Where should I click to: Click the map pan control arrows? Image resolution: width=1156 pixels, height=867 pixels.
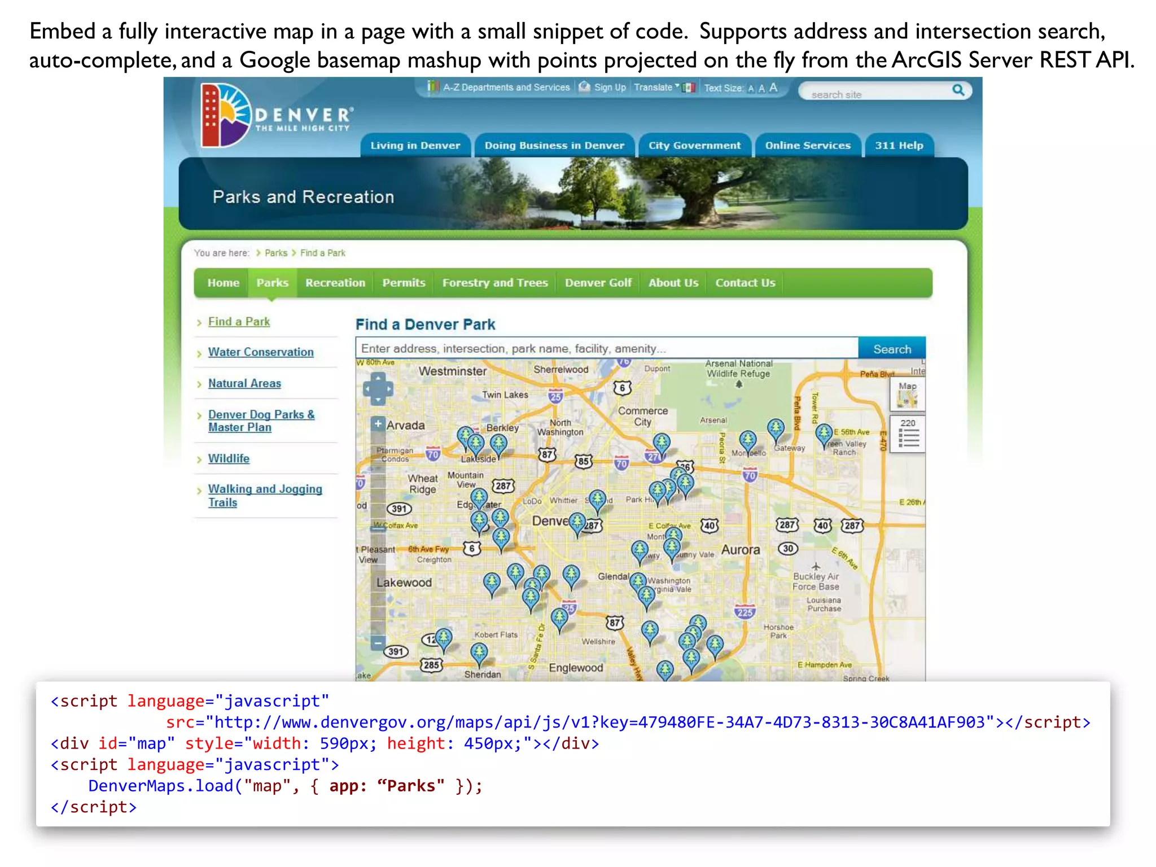click(378, 388)
